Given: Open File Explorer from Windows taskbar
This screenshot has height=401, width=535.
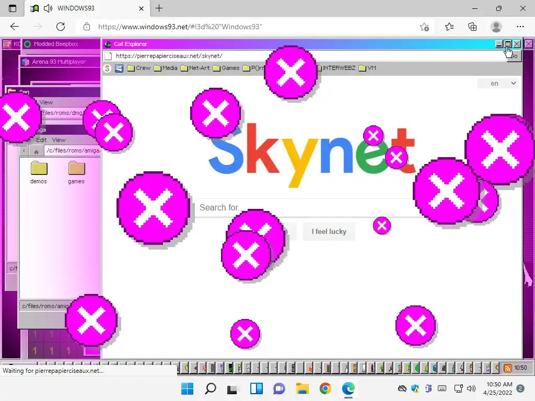Looking at the screenshot, I should click(303, 388).
